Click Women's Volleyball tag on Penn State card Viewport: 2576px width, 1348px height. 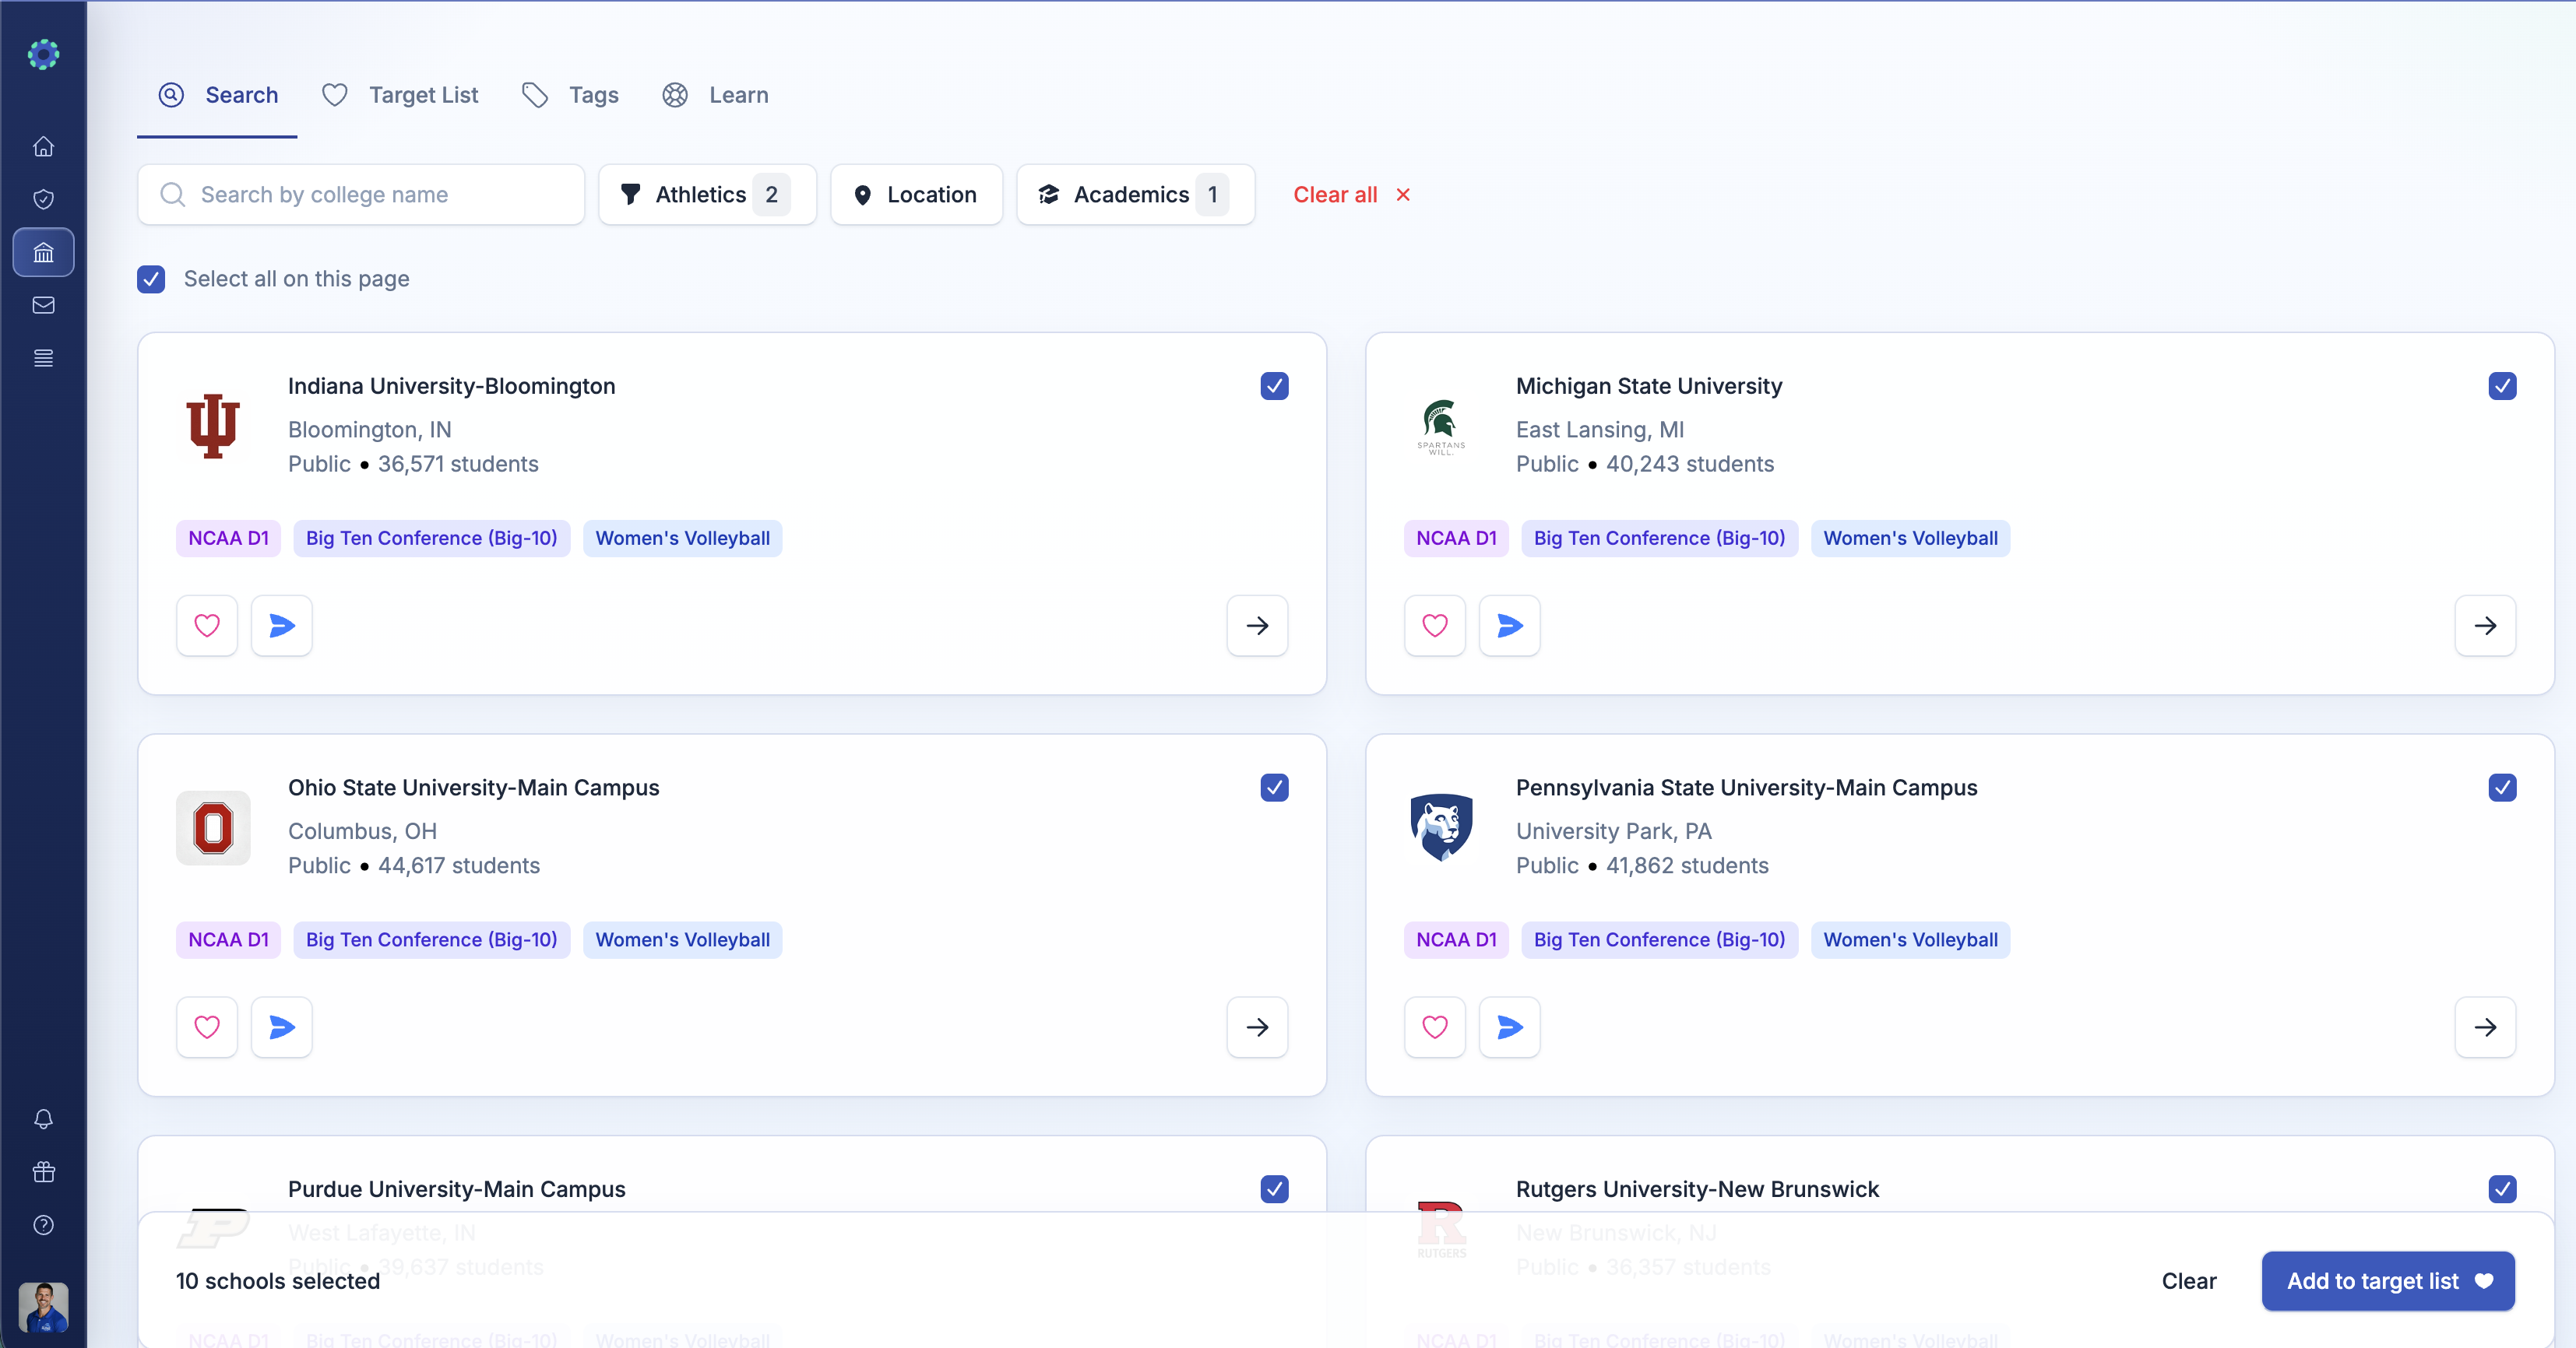point(1911,940)
